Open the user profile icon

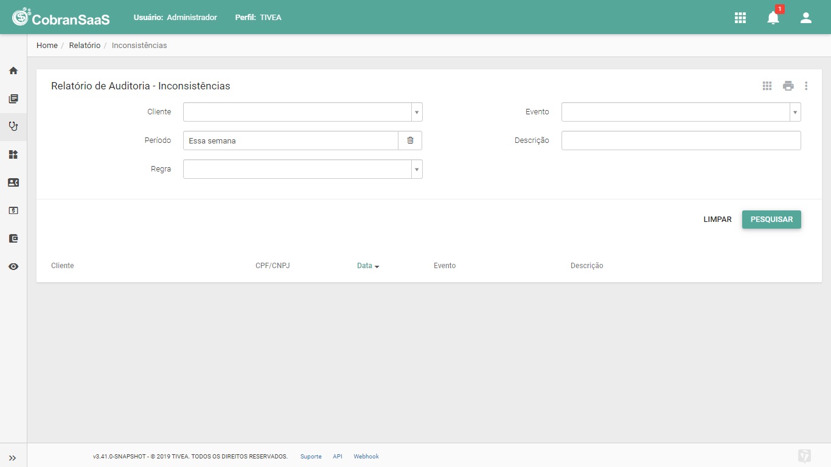(806, 18)
